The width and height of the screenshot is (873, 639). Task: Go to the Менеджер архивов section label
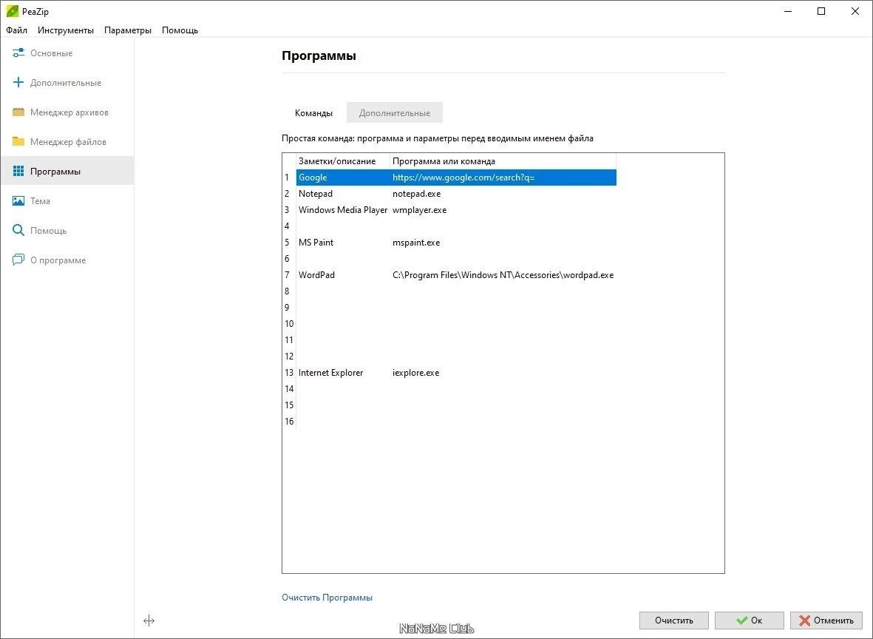coord(69,112)
